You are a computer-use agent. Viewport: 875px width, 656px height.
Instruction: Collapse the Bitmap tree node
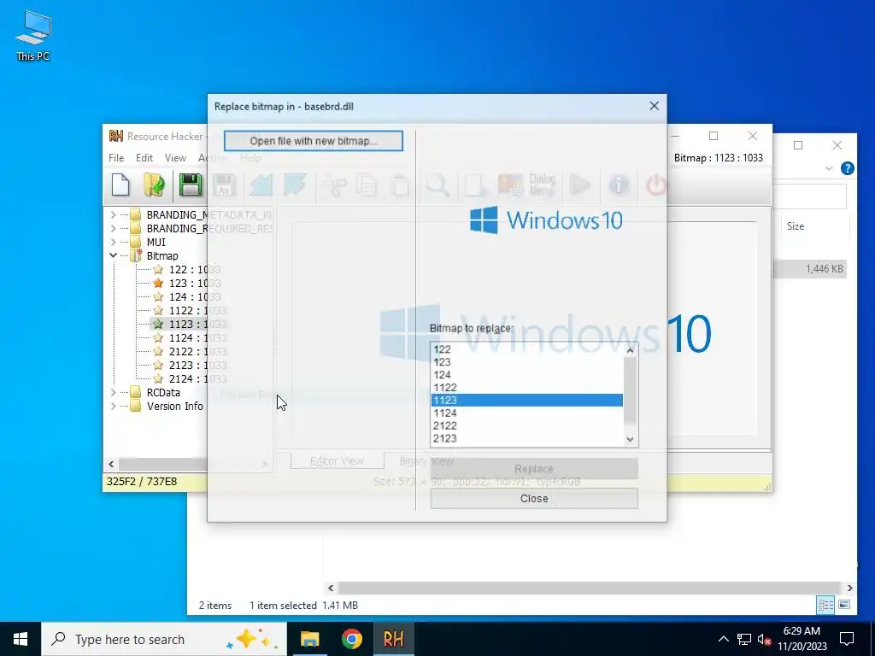coord(114,255)
